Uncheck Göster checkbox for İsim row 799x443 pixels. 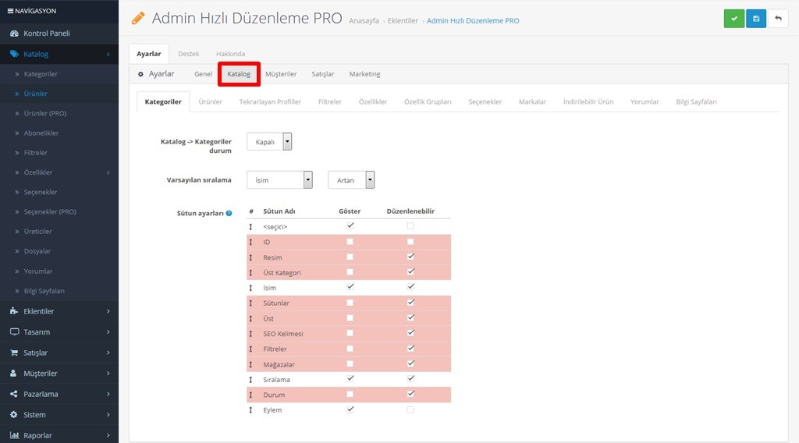coord(350,287)
